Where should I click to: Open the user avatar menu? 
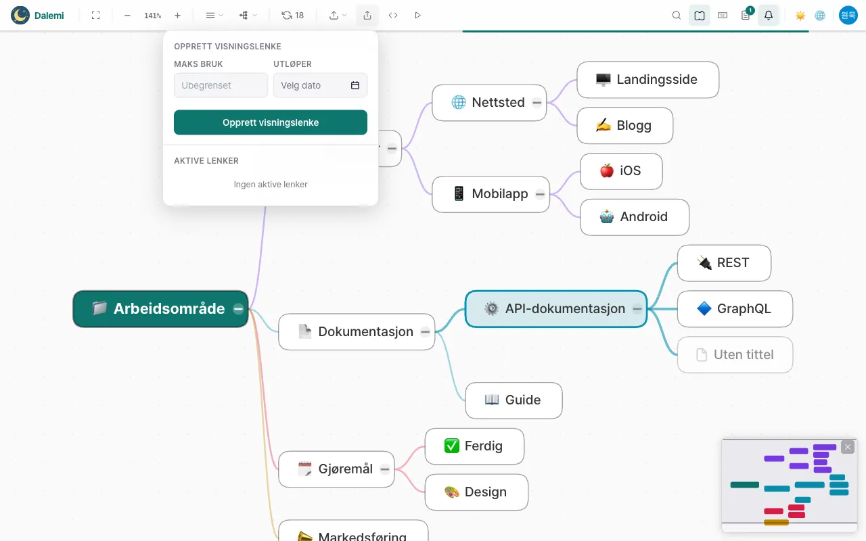coord(848,15)
